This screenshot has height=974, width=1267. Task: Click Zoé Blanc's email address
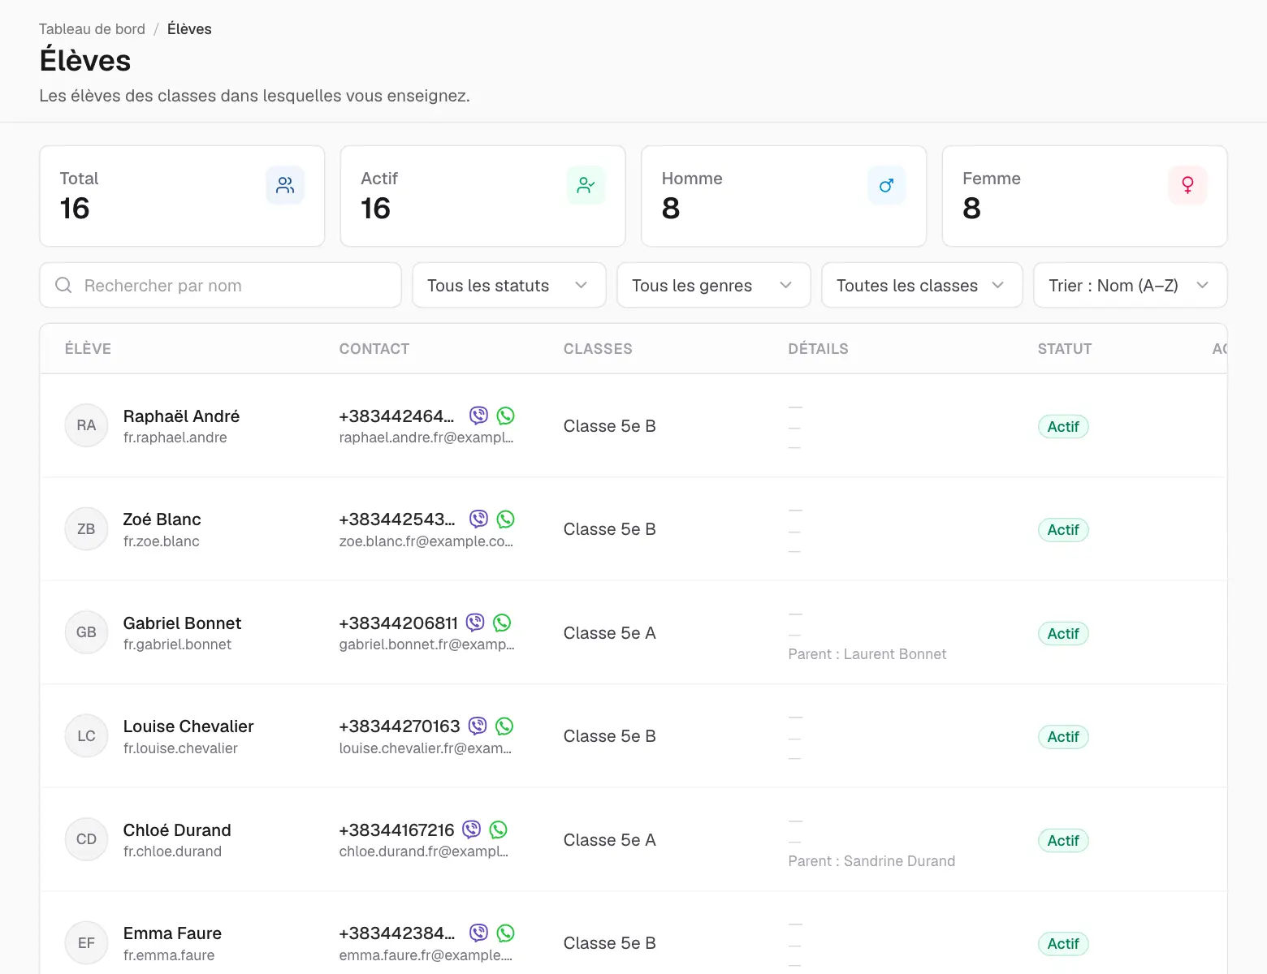pyautogui.click(x=426, y=541)
